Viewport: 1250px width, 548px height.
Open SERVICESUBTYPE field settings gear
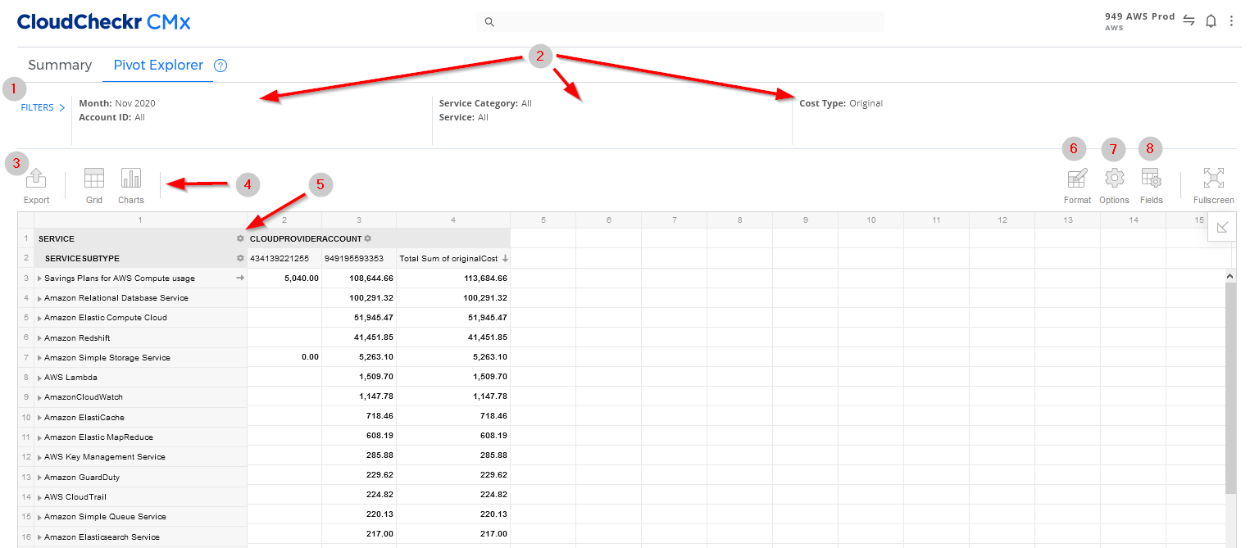240,258
